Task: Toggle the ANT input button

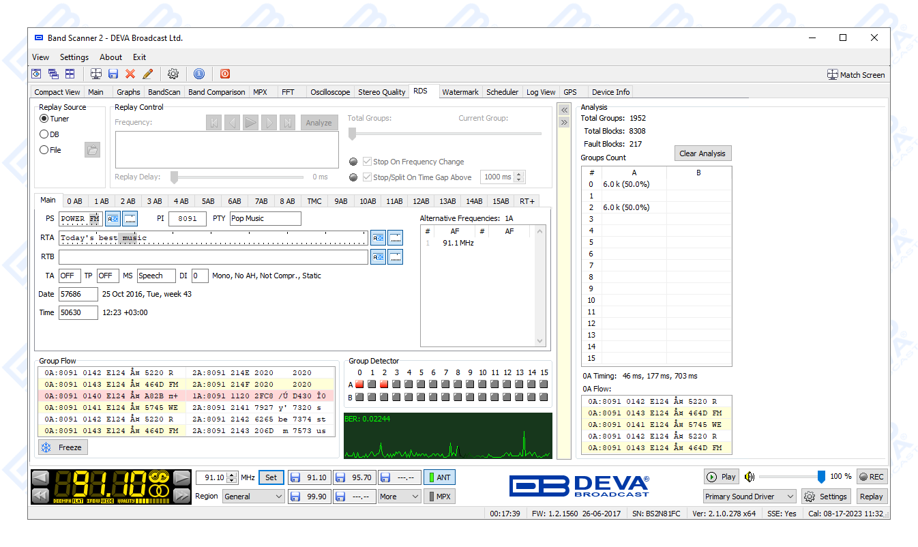Action: pyautogui.click(x=439, y=477)
